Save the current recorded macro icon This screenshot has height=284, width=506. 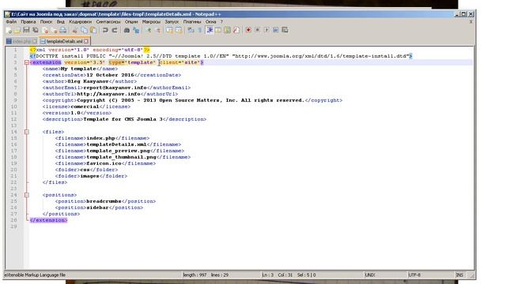285,30
